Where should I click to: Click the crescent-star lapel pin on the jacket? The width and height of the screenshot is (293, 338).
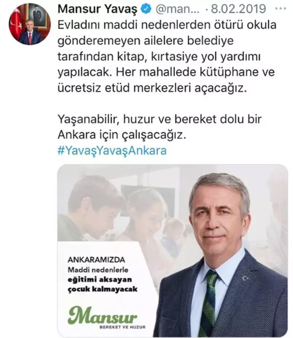tap(245, 278)
